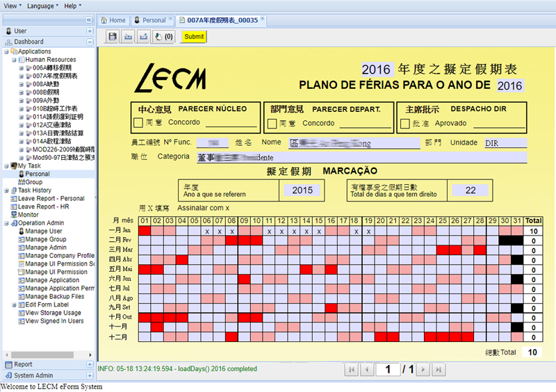556x392 pixels.
Task: Expand the User sidebar panel
Action: click(90, 31)
